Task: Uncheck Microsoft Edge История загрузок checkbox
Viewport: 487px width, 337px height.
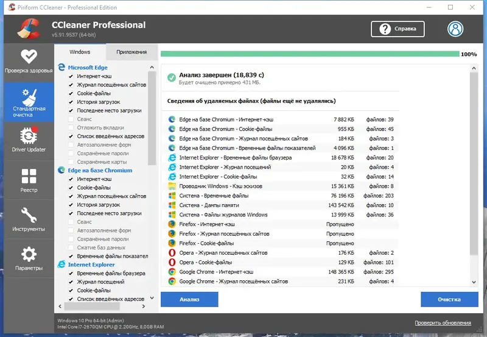Action: point(71,102)
